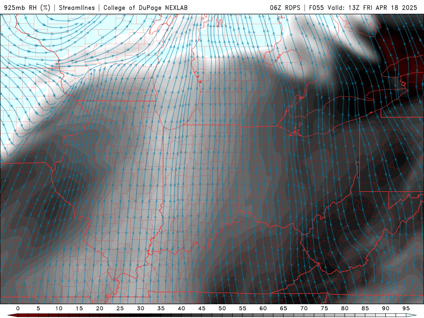
Task: Click the "30" label on the RH scale
Action: coord(140,308)
